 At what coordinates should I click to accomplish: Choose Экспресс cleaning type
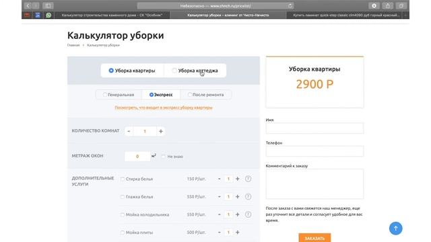click(x=161, y=95)
